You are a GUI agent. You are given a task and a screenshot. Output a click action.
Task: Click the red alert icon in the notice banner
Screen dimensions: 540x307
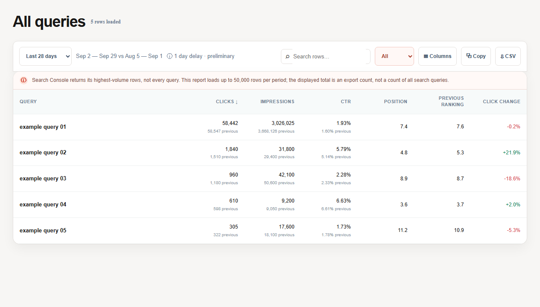click(23, 80)
